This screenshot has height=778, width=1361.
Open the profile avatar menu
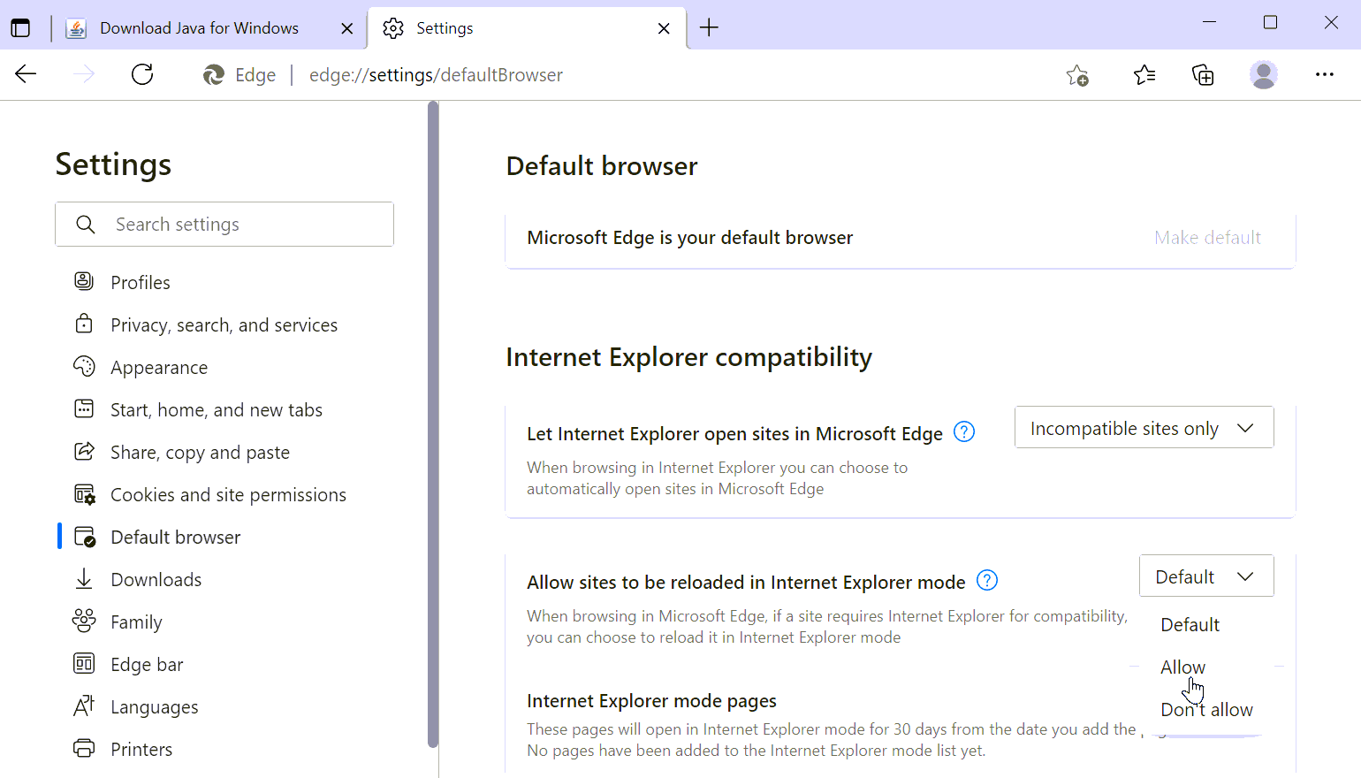coord(1264,75)
